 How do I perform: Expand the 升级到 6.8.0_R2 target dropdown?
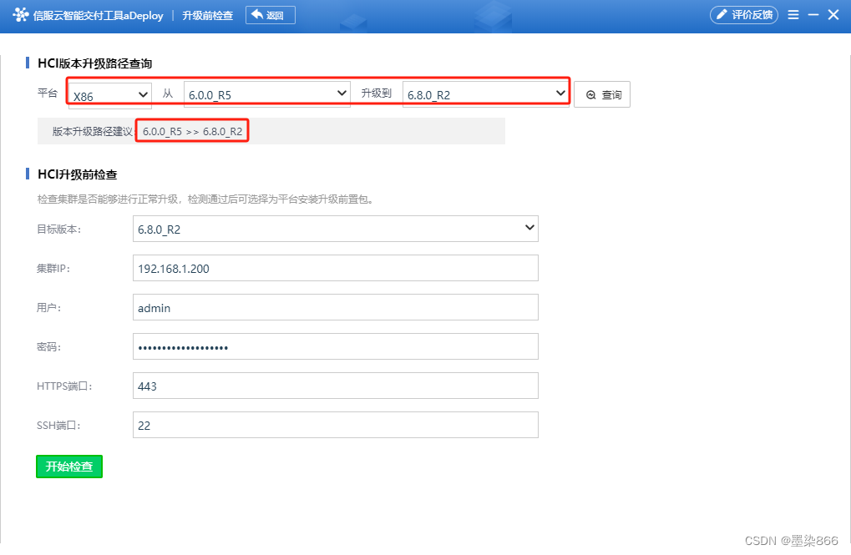486,94
